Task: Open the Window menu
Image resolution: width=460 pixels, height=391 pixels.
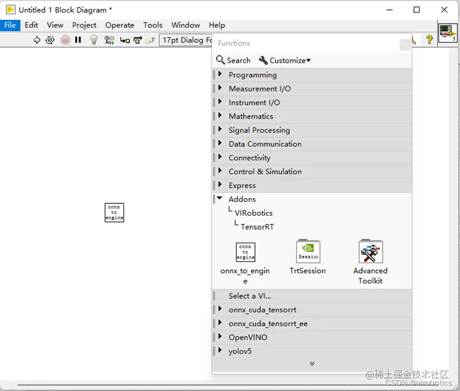Action: tap(186, 25)
